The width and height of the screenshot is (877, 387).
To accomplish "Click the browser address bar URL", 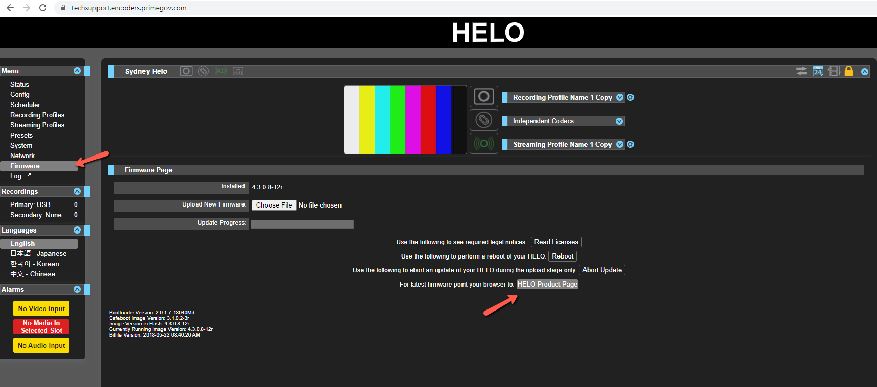I will [129, 8].
